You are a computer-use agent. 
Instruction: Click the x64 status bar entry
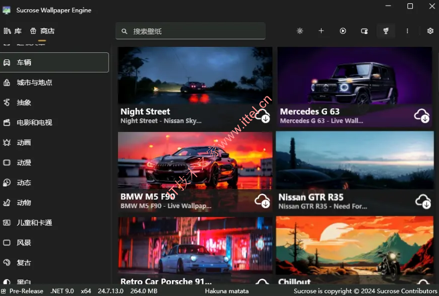tap(86, 291)
